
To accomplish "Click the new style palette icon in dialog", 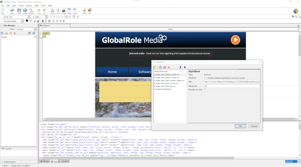I will click(155, 67).
